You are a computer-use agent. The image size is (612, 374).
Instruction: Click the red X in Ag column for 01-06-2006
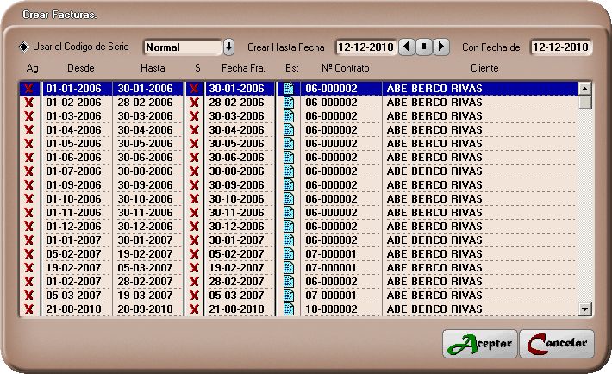(x=29, y=157)
